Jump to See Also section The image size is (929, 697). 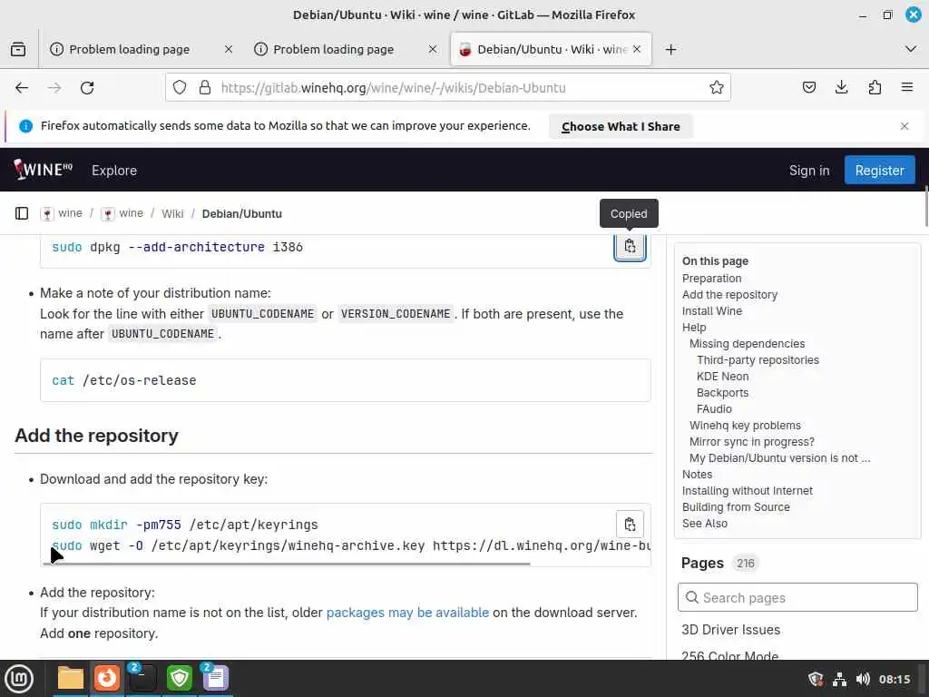(x=704, y=524)
